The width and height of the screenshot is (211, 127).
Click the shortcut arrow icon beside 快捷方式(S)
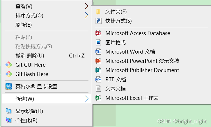pyautogui.click(x=99, y=21)
